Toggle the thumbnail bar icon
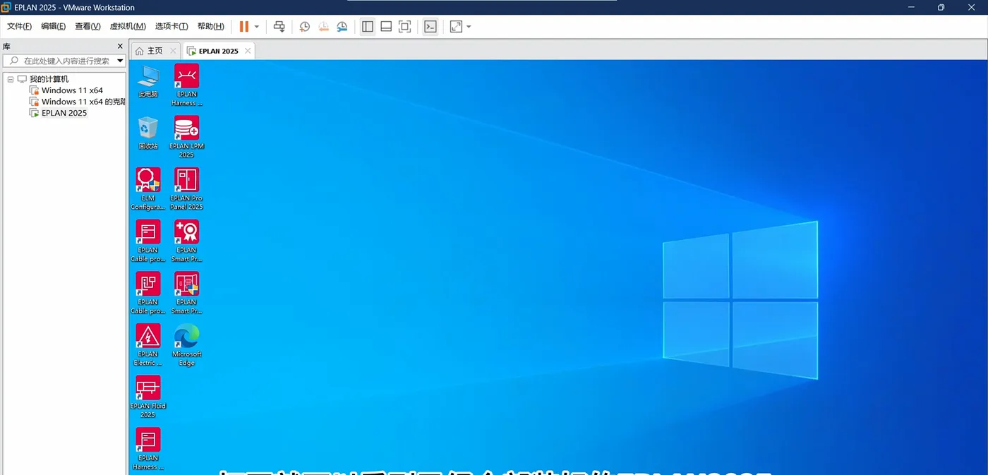The height and width of the screenshot is (475, 988). (386, 26)
